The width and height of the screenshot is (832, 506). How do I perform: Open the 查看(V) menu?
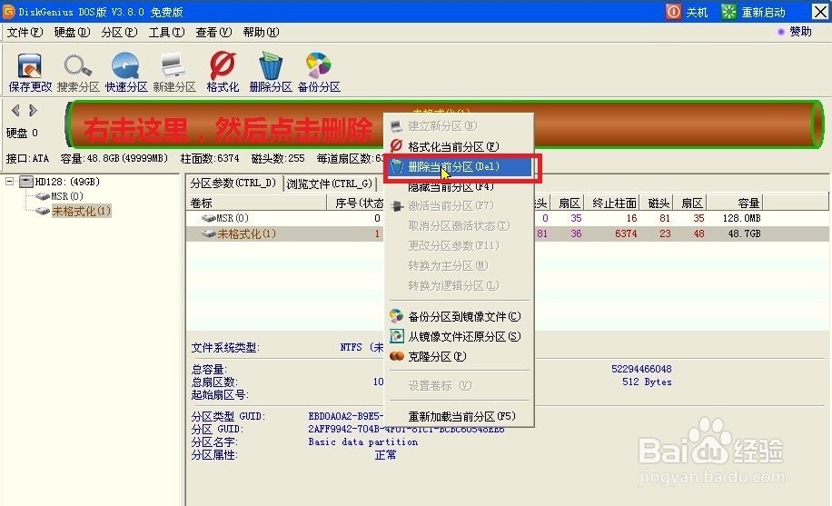coord(213,33)
